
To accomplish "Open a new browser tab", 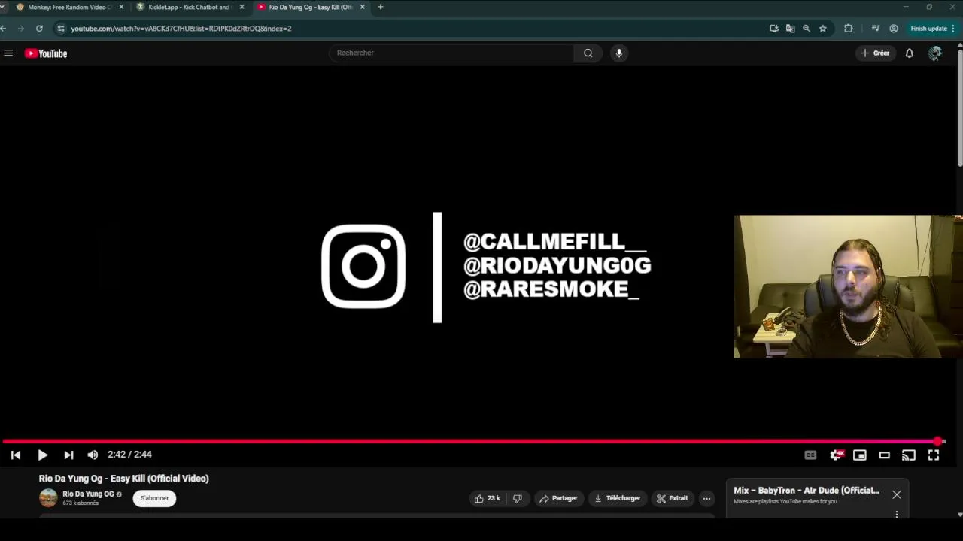I will (381, 7).
